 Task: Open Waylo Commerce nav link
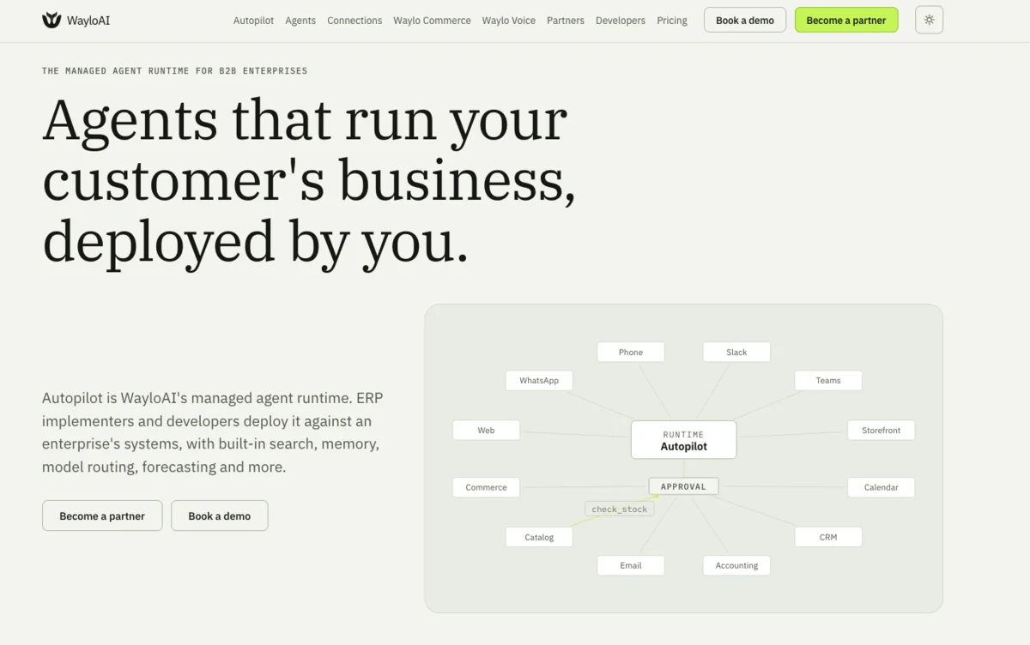point(432,21)
